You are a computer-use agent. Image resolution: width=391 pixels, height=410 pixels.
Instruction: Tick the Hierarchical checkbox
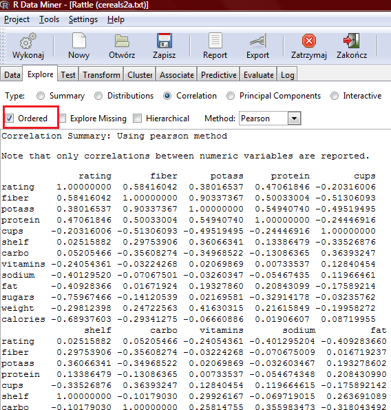(138, 119)
